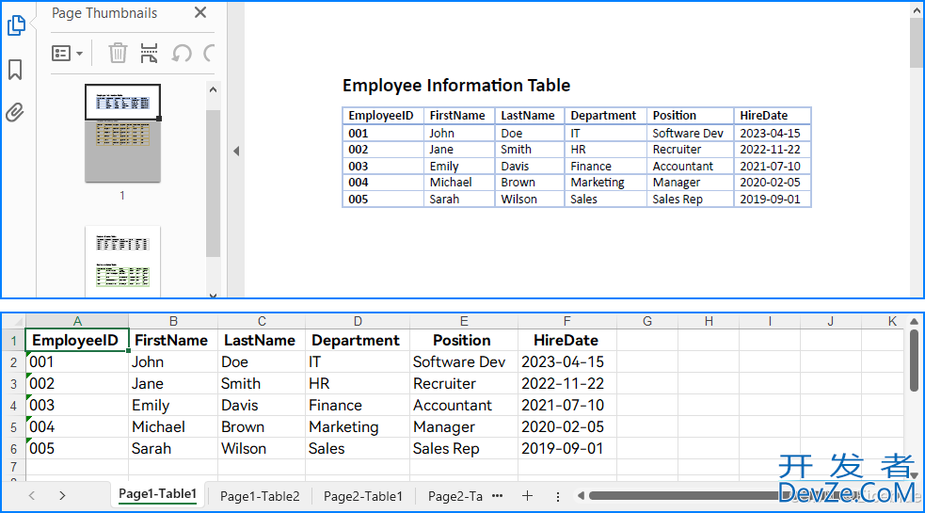Viewport: 925px width, 513px height.
Task: Select the spreadsheet cell 'Recruiter'
Action: click(464, 384)
